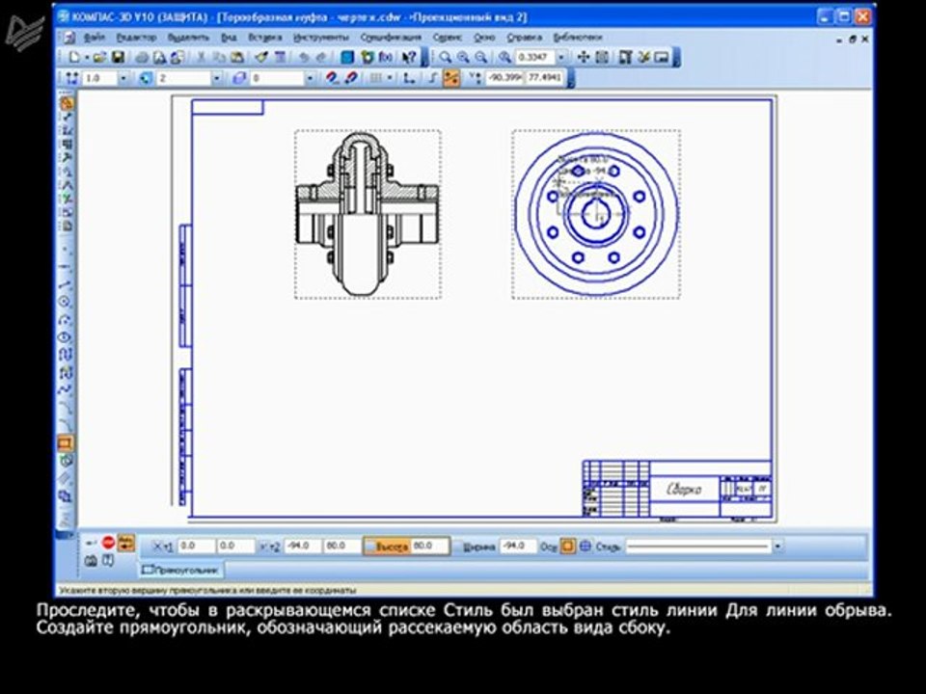The width and height of the screenshot is (926, 694).
Task: Cut selection with the scissors icon
Action: point(201,57)
